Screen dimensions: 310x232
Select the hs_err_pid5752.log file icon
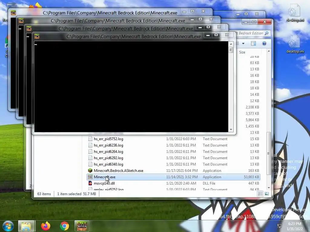90,139
